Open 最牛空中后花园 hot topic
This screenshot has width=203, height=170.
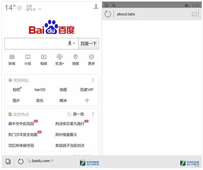tap(21, 124)
